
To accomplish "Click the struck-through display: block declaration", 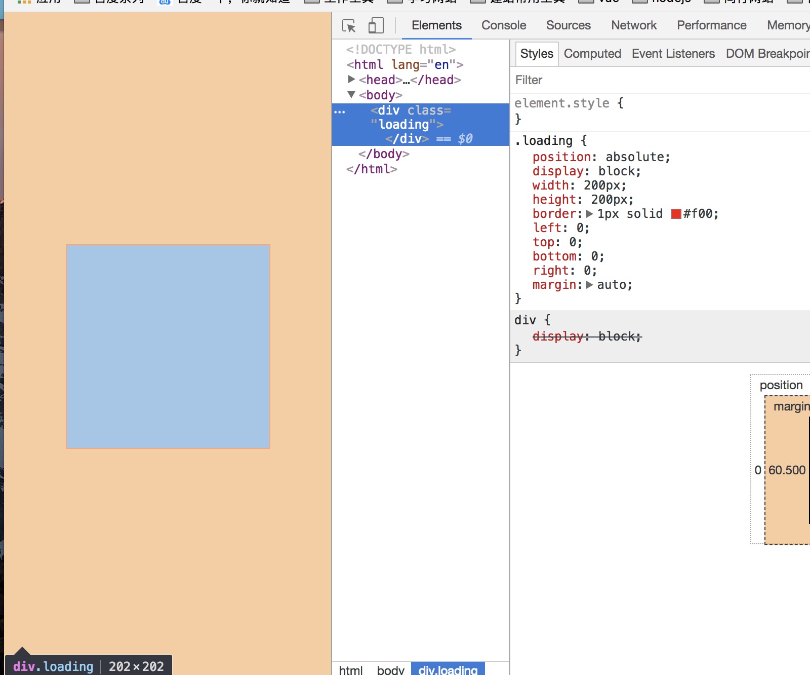I will click(587, 336).
